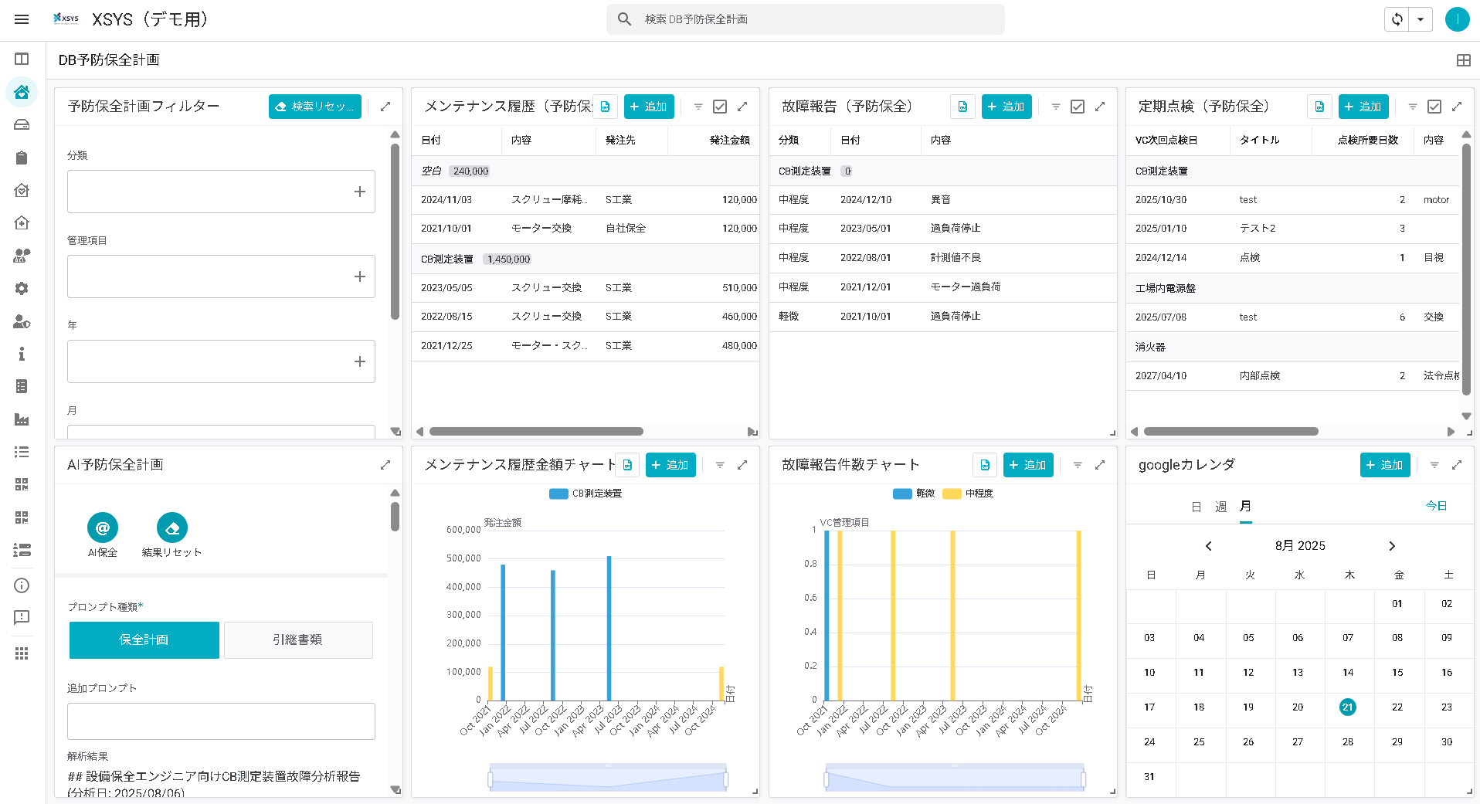Click range slider under 金額チャート
1480x804 pixels.
(608, 779)
